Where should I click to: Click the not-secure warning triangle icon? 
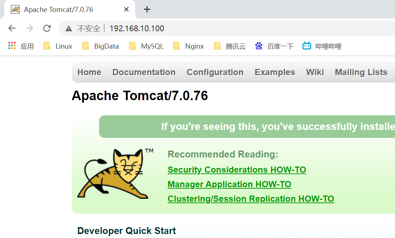[69, 28]
